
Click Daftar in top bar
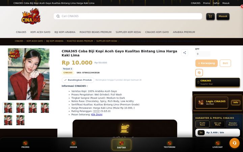216,3
